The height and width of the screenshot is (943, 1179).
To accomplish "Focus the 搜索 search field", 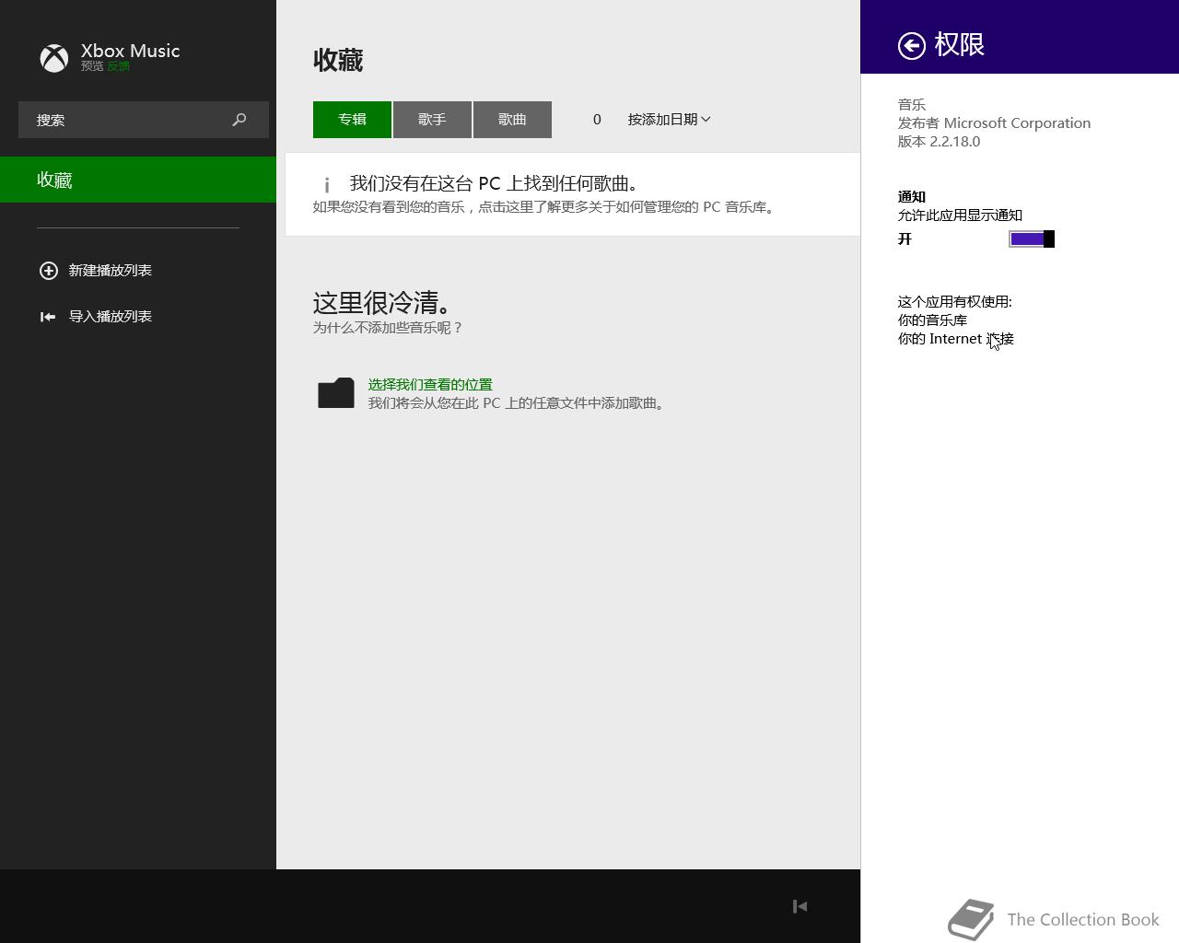I will [144, 120].
